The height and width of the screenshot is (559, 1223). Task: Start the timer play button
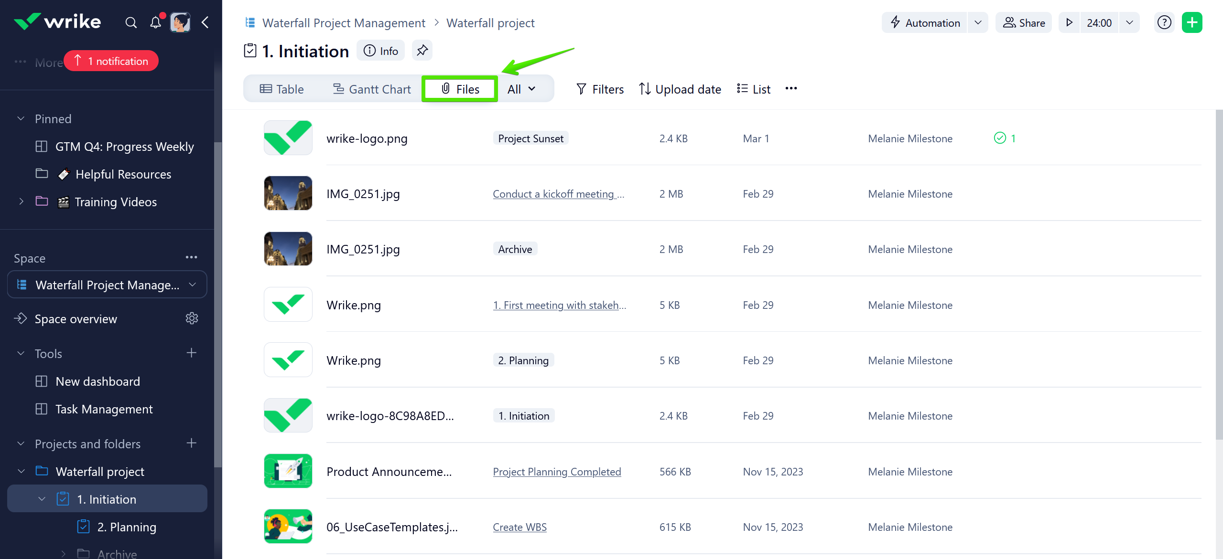(1070, 22)
